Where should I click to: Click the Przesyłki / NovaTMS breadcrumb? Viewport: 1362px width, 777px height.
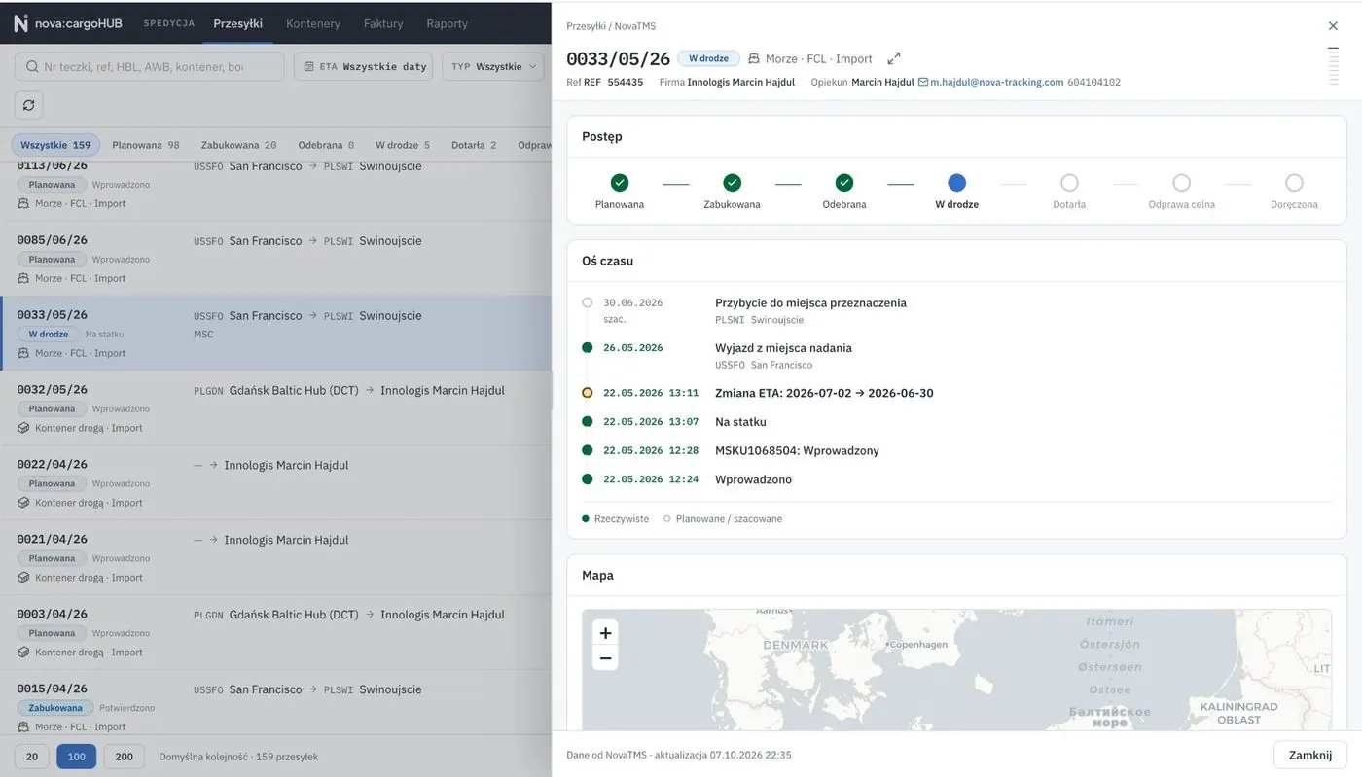coord(611,26)
